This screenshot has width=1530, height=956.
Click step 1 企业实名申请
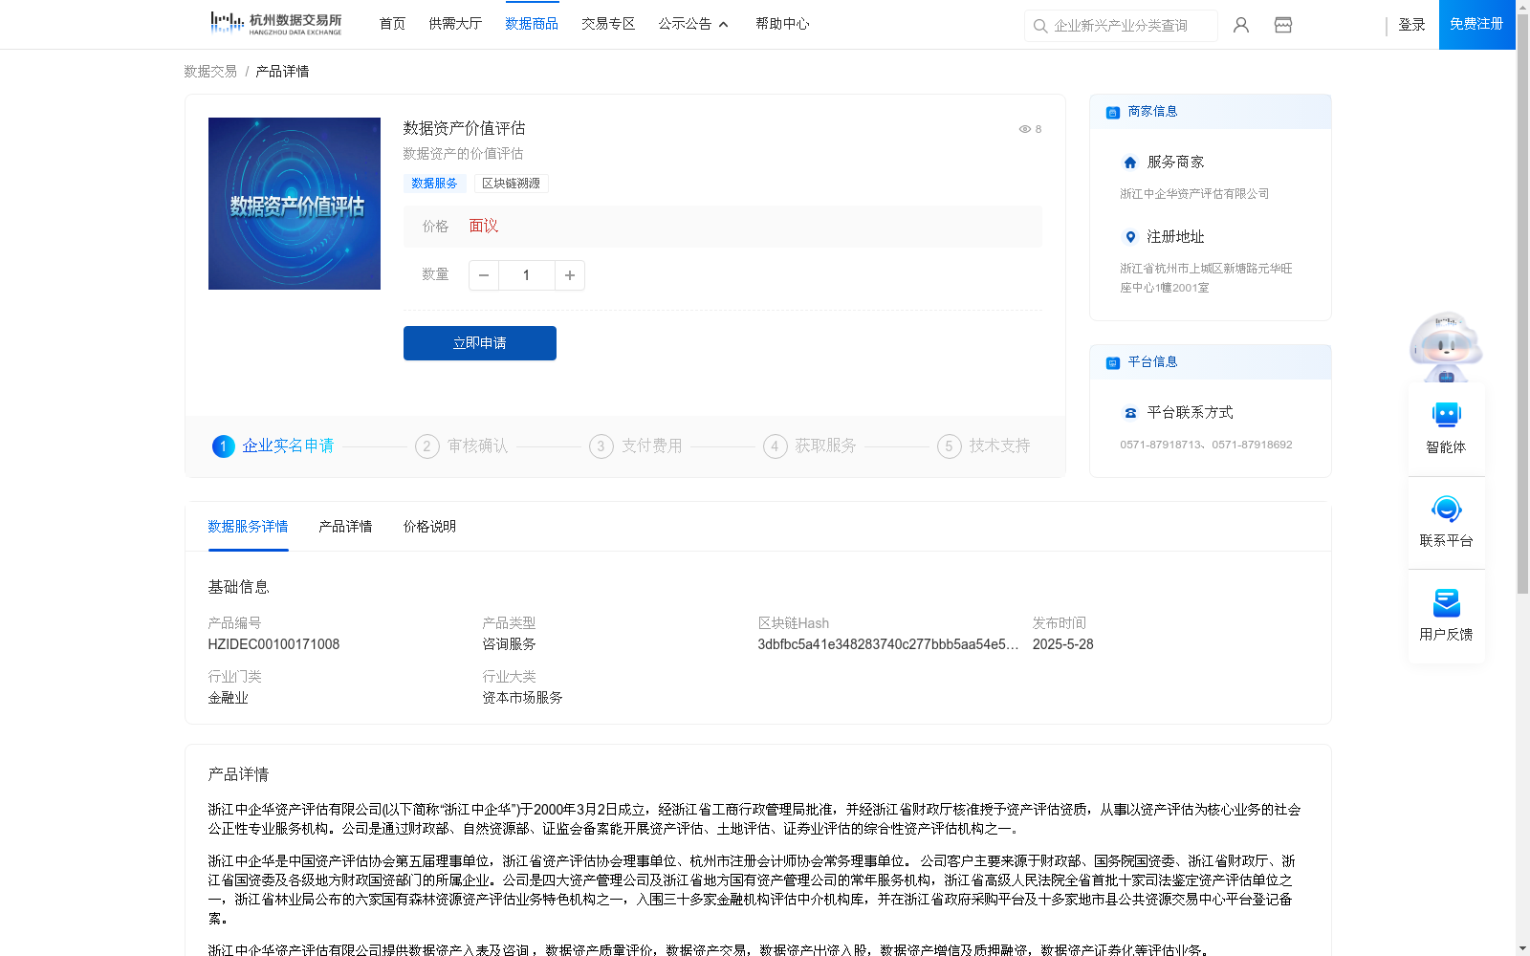[x=273, y=446]
